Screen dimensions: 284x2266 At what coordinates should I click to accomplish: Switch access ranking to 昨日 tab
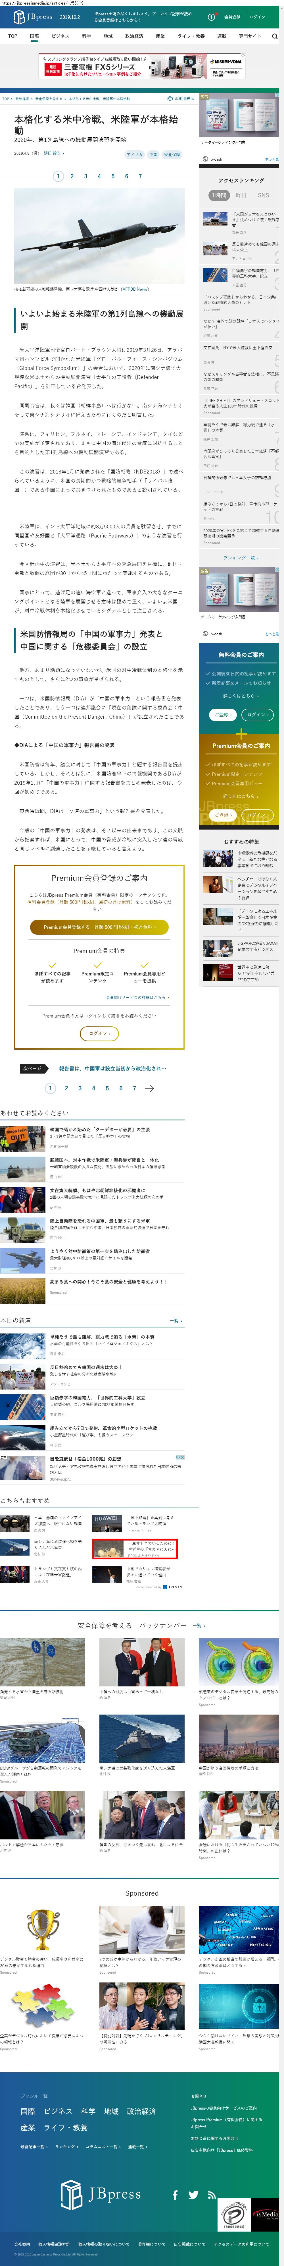coord(241,195)
